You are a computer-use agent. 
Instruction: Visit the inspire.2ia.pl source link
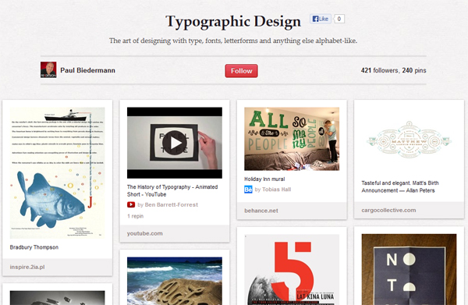(27, 267)
